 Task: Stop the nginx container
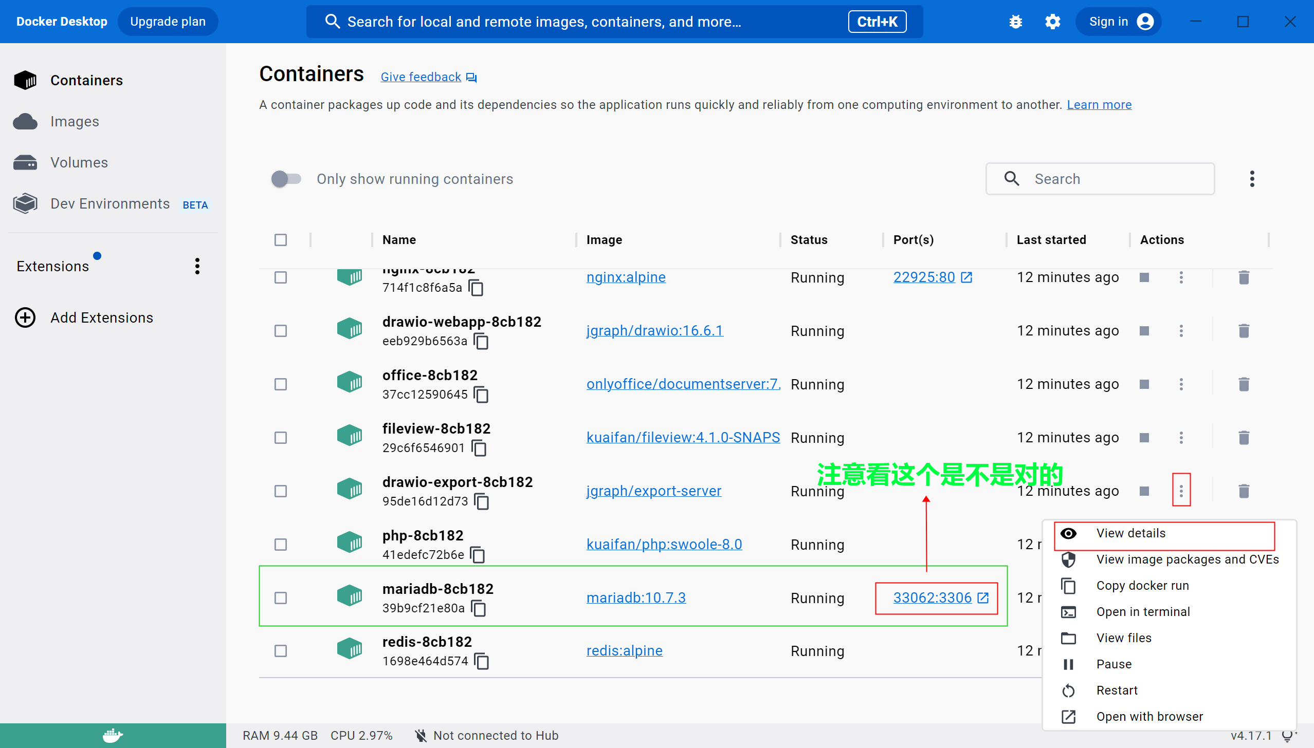point(1144,277)
